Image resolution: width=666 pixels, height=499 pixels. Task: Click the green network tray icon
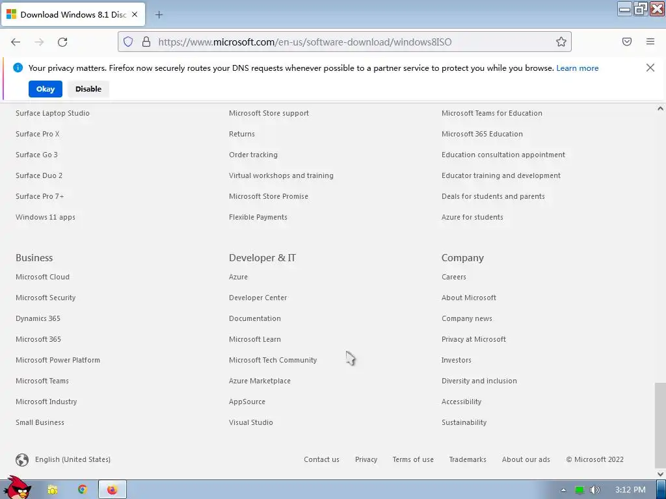tap(579, 490)
